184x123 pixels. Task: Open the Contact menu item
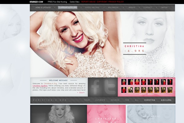coord(148,7)
